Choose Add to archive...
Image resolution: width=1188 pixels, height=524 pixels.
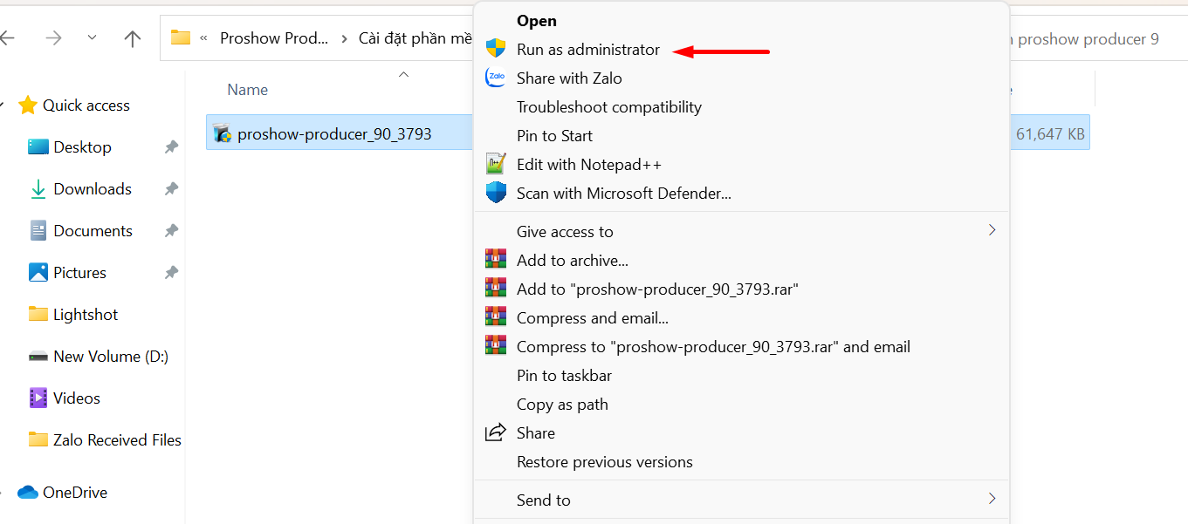573,261
